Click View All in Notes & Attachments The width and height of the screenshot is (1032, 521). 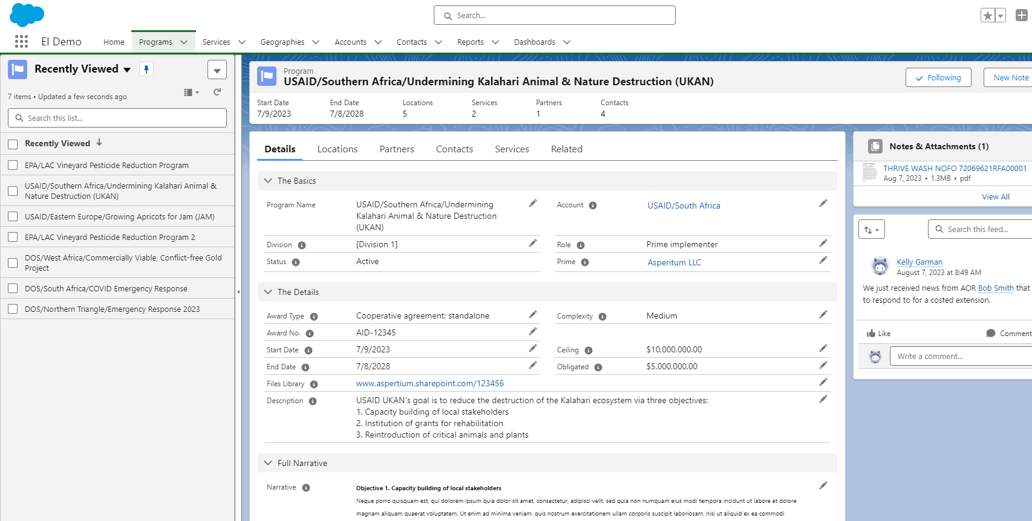(996, 196)
